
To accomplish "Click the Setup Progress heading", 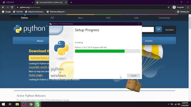I will (87, 30).
